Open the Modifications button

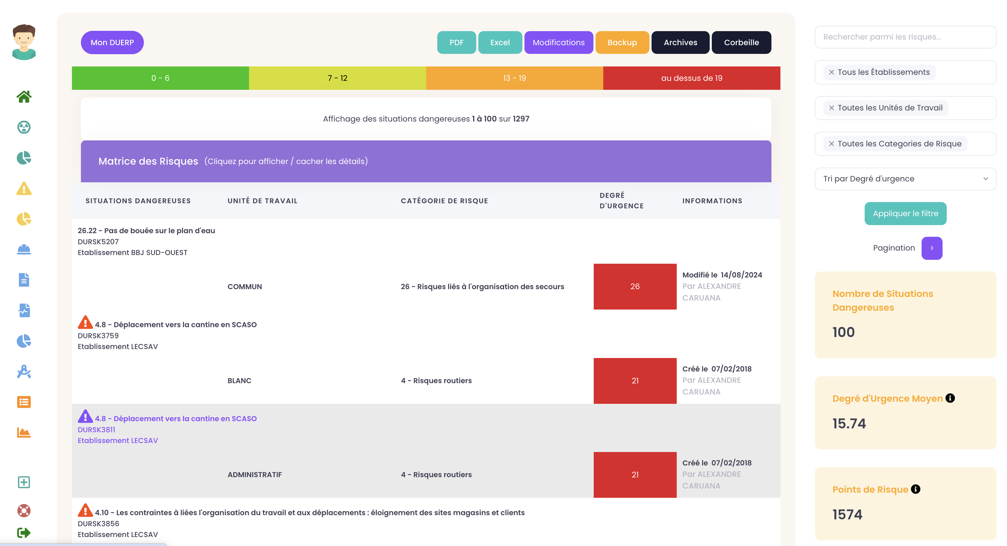559,43
